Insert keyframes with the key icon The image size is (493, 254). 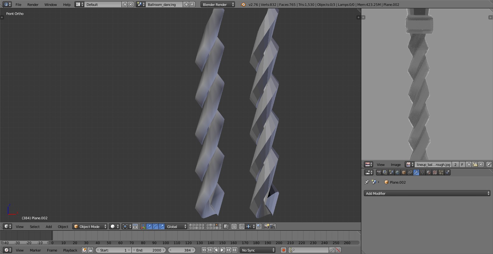click(x=332, y=250)
